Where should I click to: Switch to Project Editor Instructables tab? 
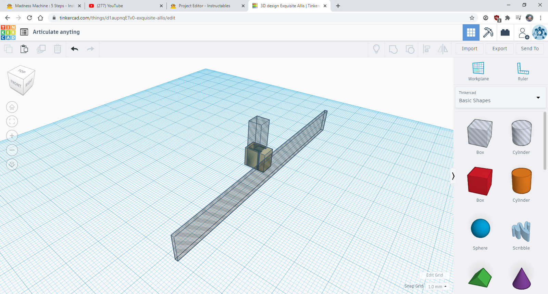click(207, 6)
